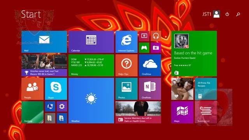Open the Maps tile
Viewport: 249px width, 140px height.
coord(182,112)
